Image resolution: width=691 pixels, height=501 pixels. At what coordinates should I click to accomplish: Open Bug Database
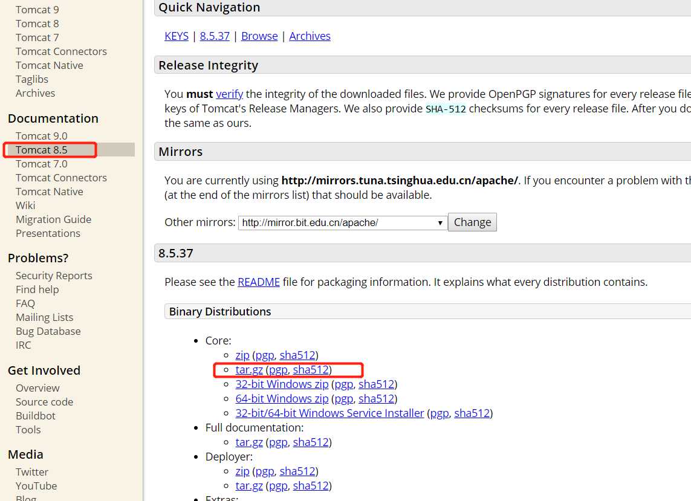[48, 331]
